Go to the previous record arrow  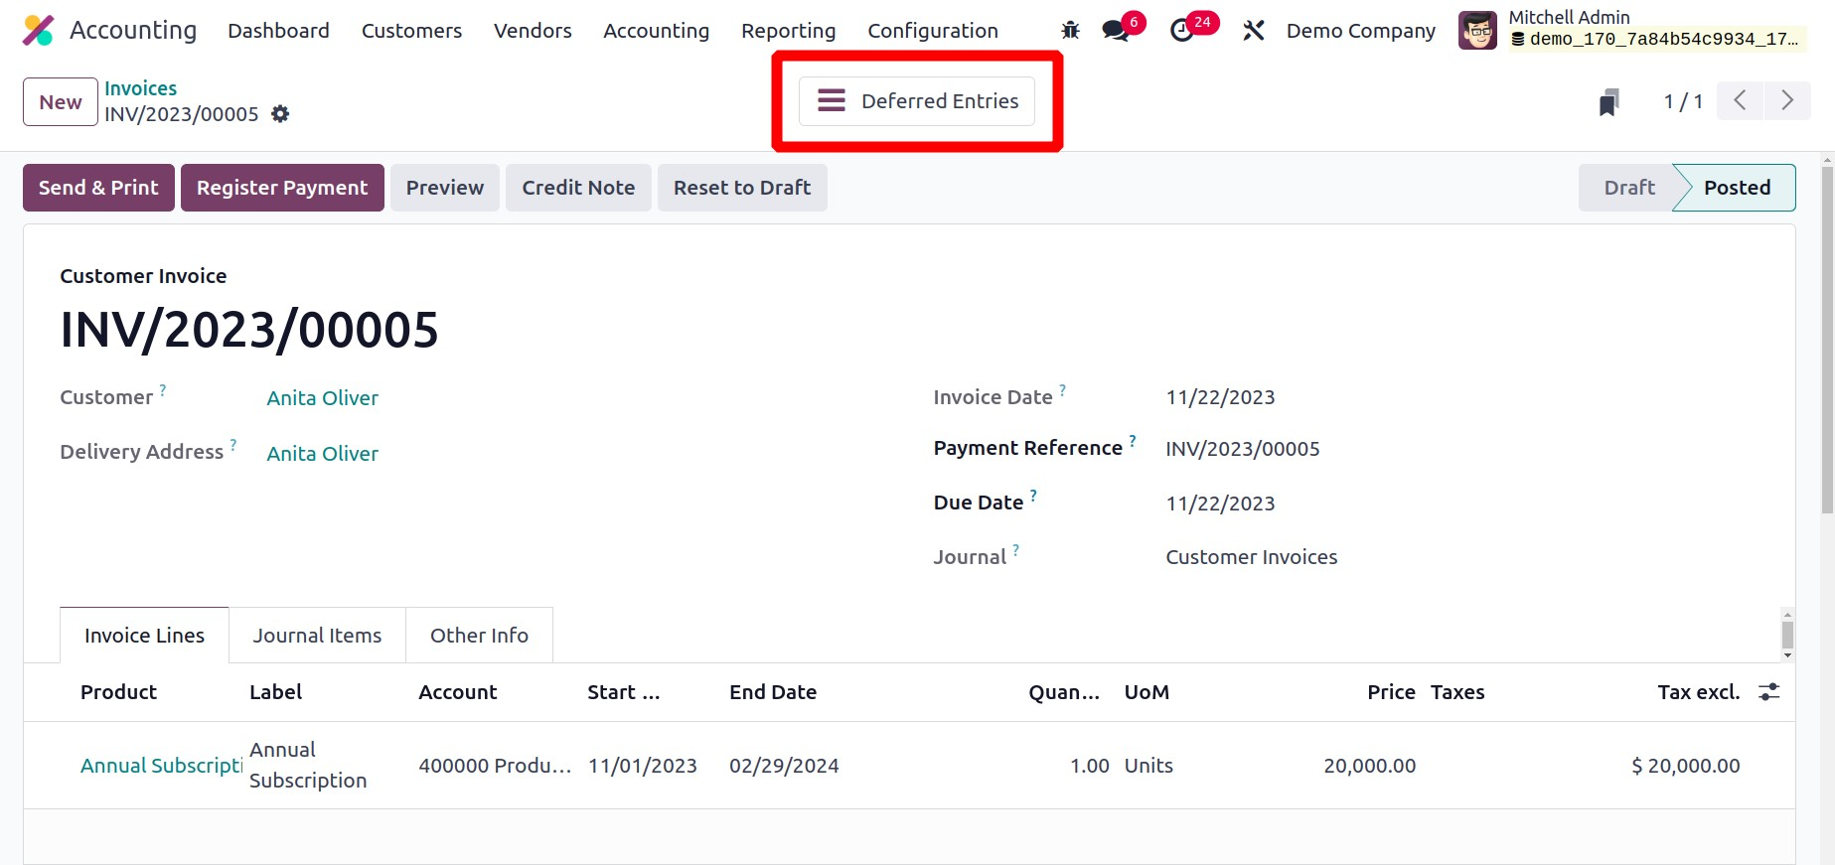click(1740, 101)
